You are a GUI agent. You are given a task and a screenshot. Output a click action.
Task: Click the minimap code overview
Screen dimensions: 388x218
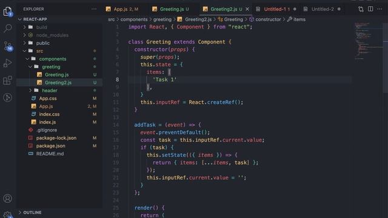click(368, 41)
